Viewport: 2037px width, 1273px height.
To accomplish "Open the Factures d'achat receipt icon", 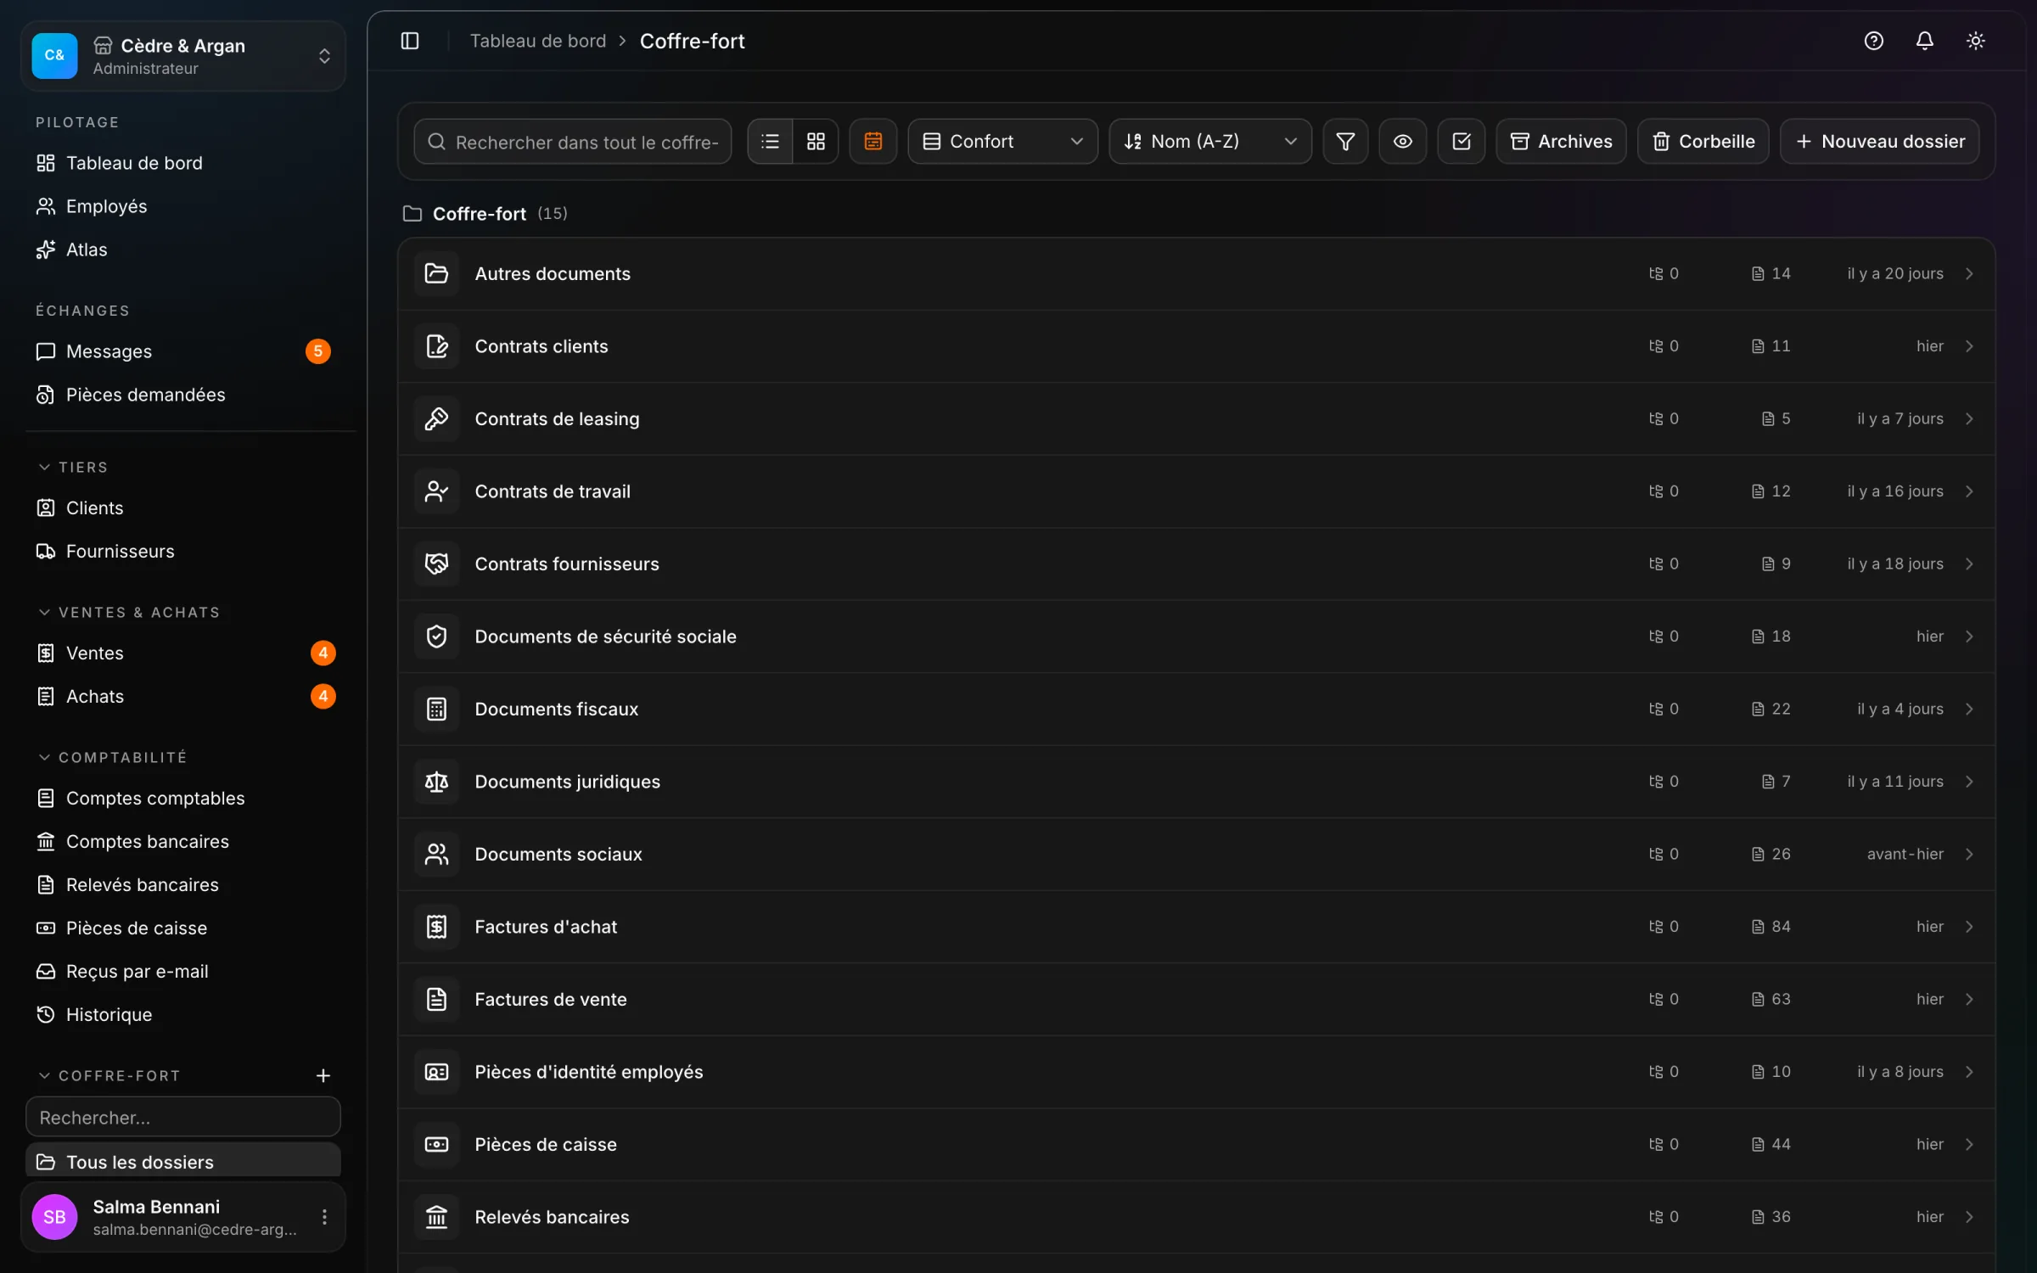I will (x=436, y=927).
